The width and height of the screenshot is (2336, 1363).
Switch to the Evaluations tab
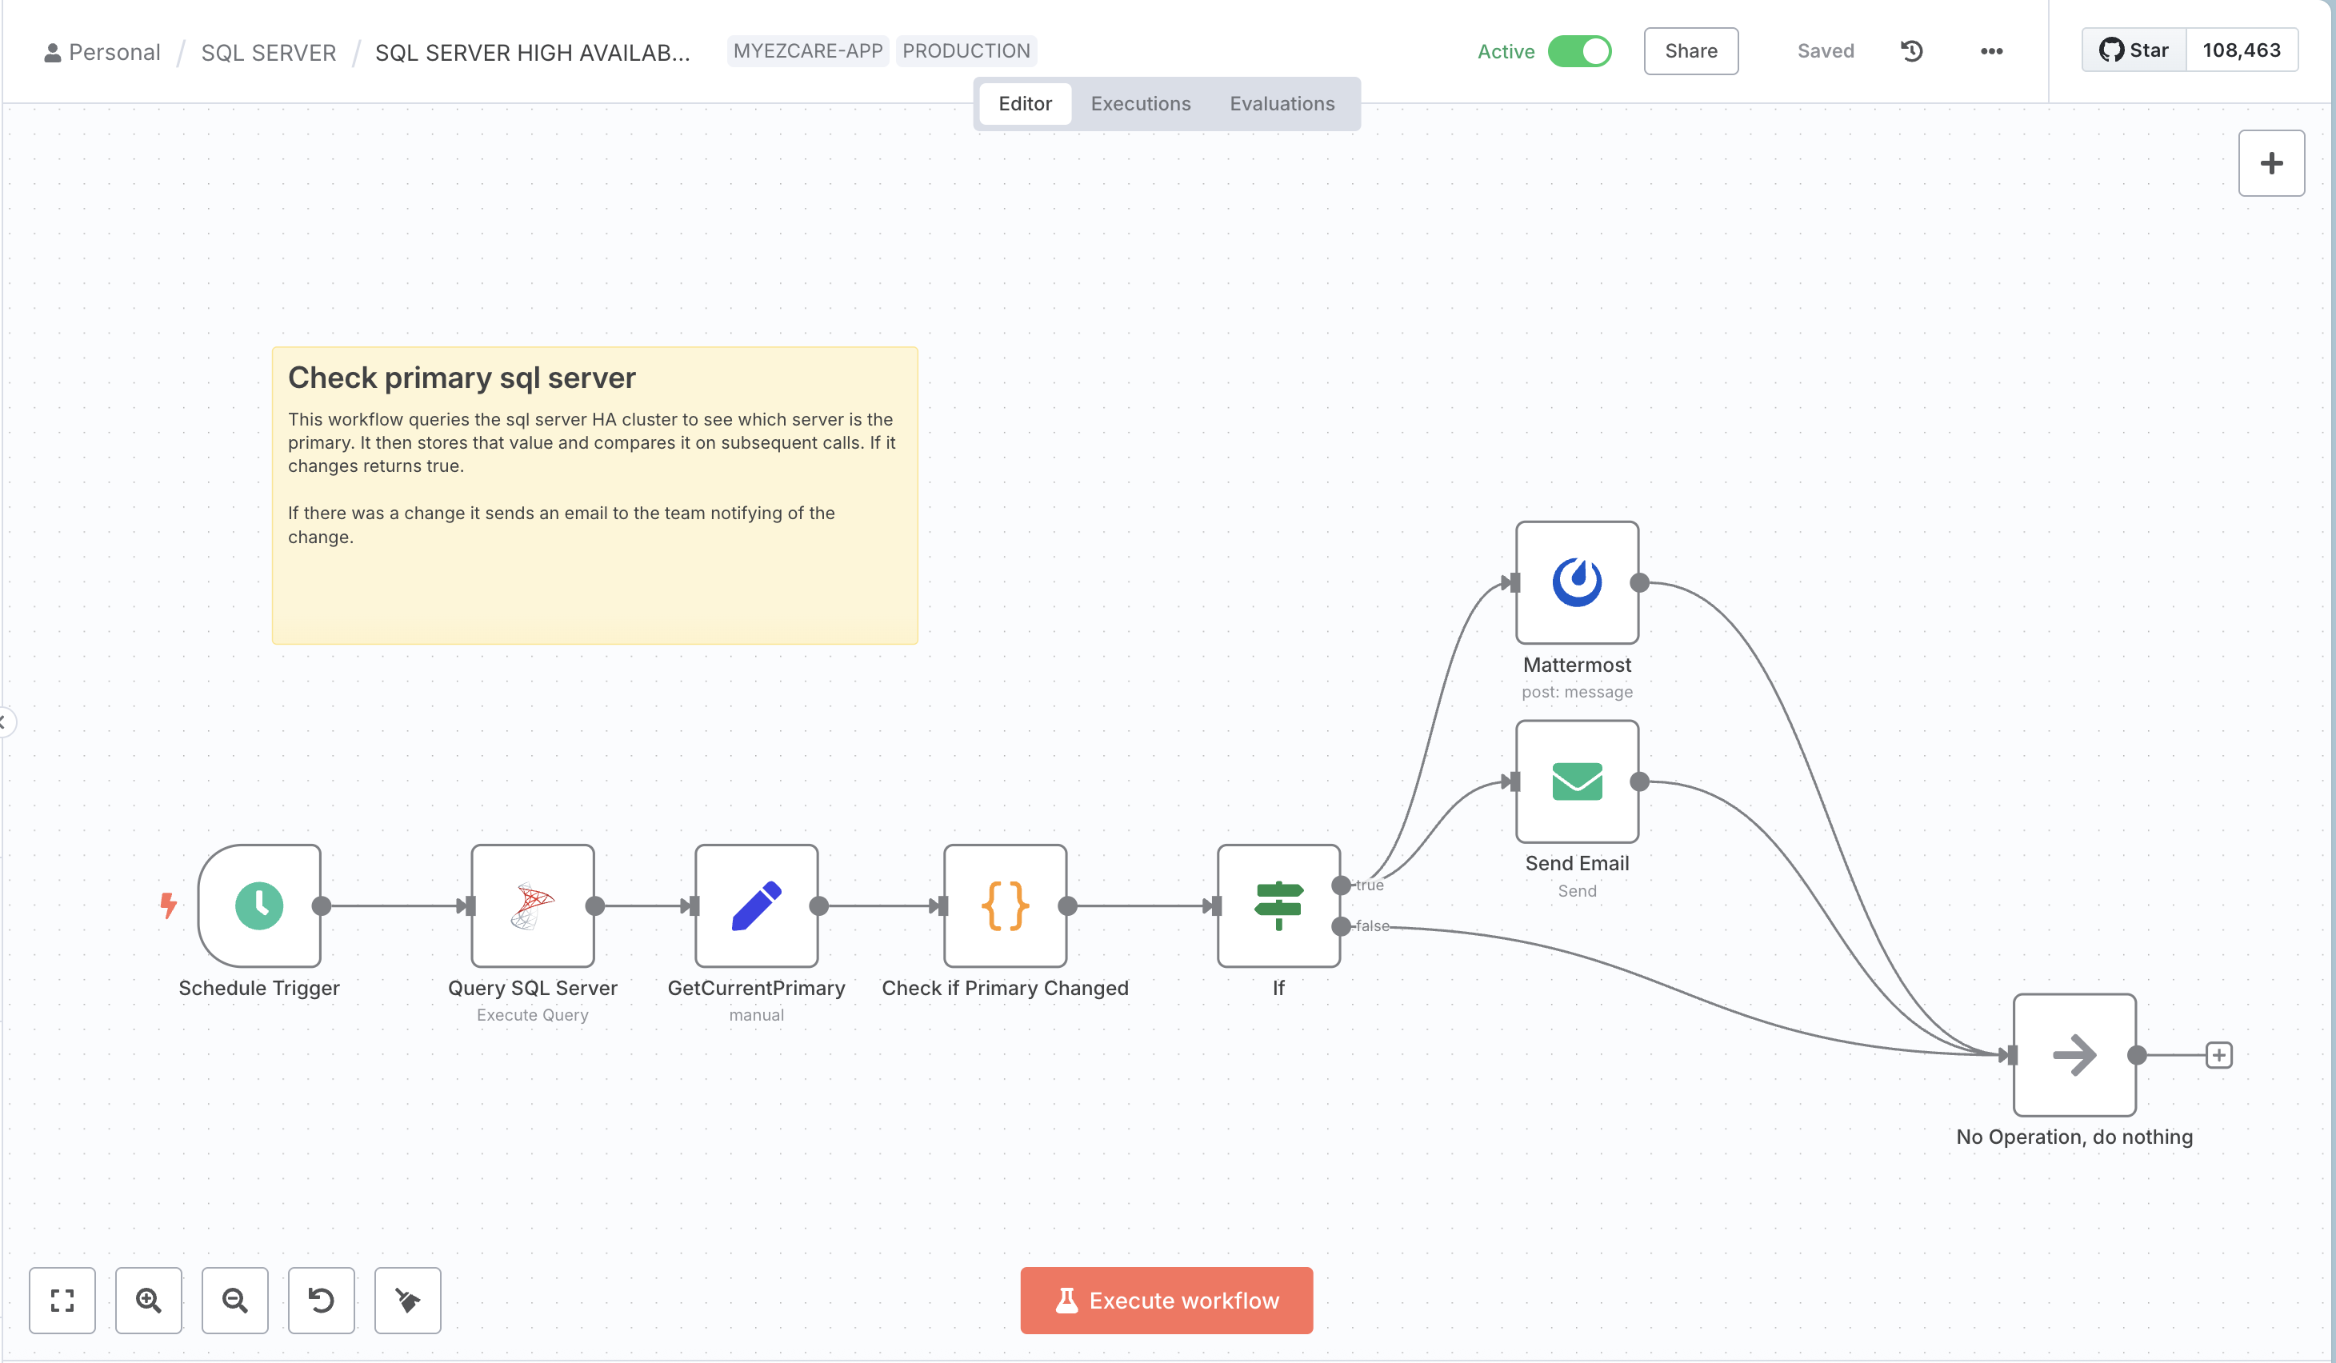pyautogui.click(x=1282, y=103)
